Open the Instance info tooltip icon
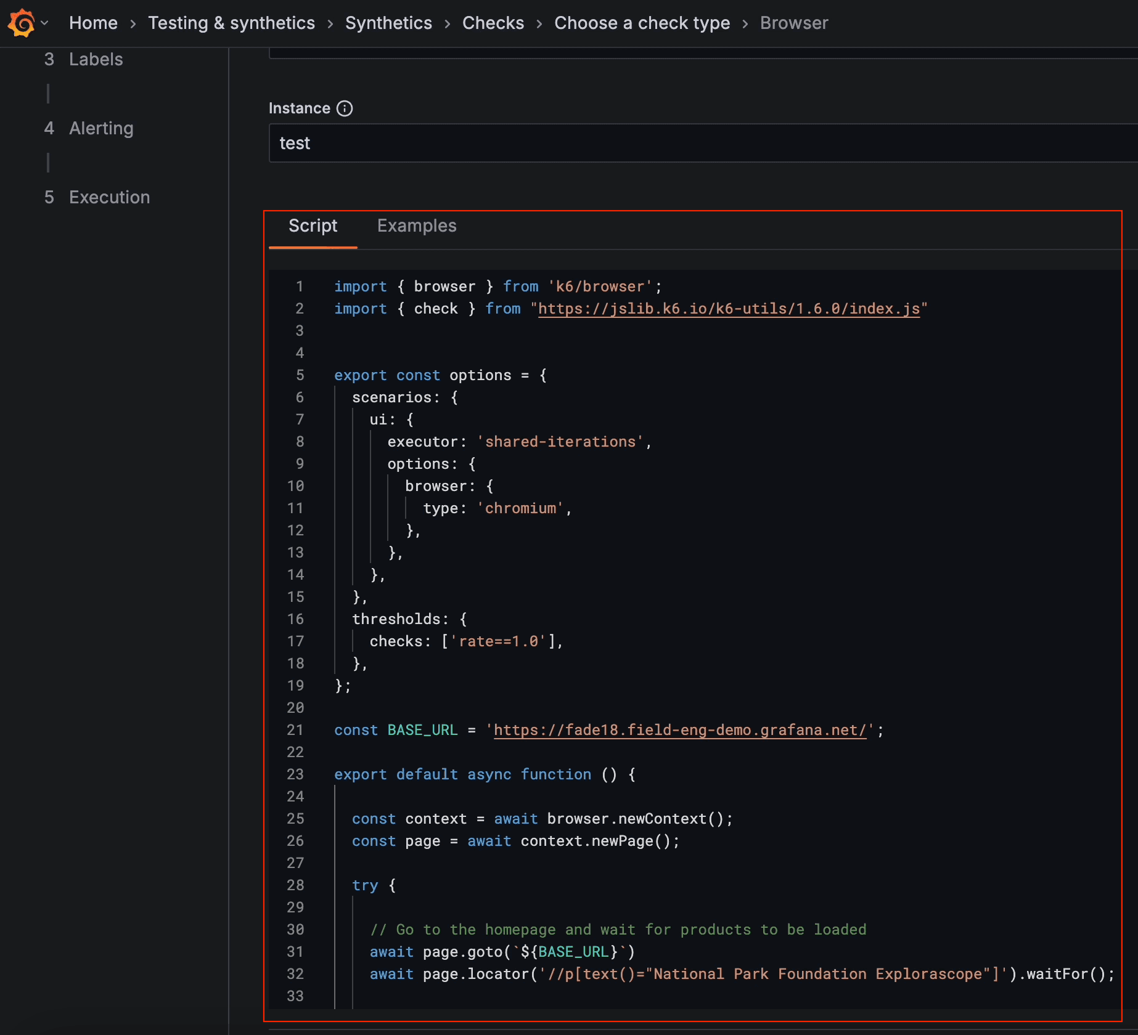1138x1035 pixels. 345,108
